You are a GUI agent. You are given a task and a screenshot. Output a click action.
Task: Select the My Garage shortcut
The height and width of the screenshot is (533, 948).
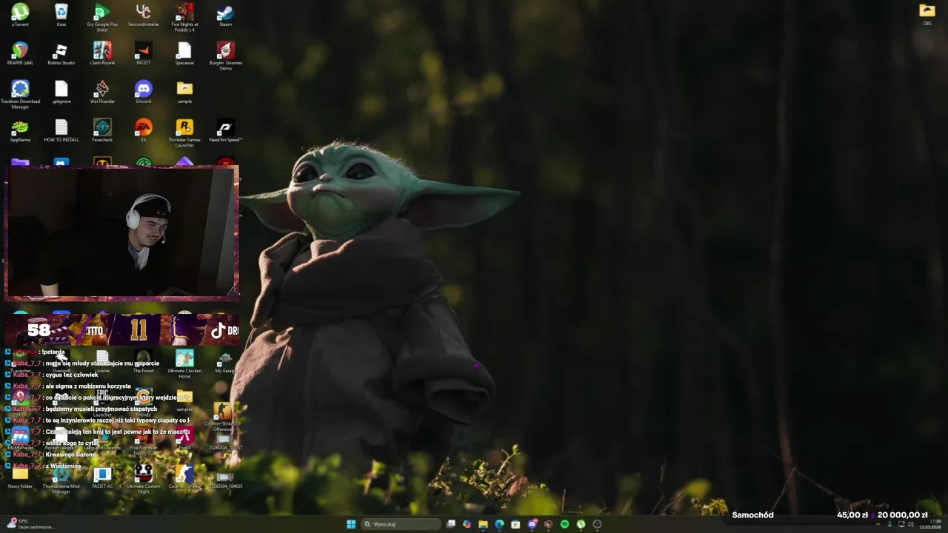[225, 362]
